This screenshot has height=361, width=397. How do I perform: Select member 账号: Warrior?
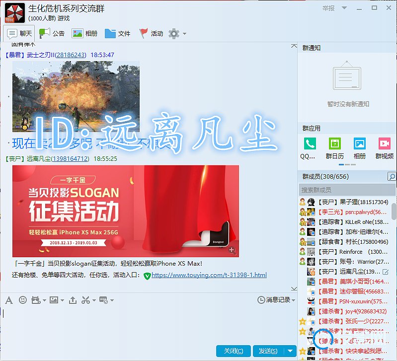click(344, 262)
